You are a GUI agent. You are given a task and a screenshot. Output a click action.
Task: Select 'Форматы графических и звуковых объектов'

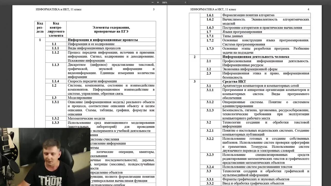(x=256, y=179)
